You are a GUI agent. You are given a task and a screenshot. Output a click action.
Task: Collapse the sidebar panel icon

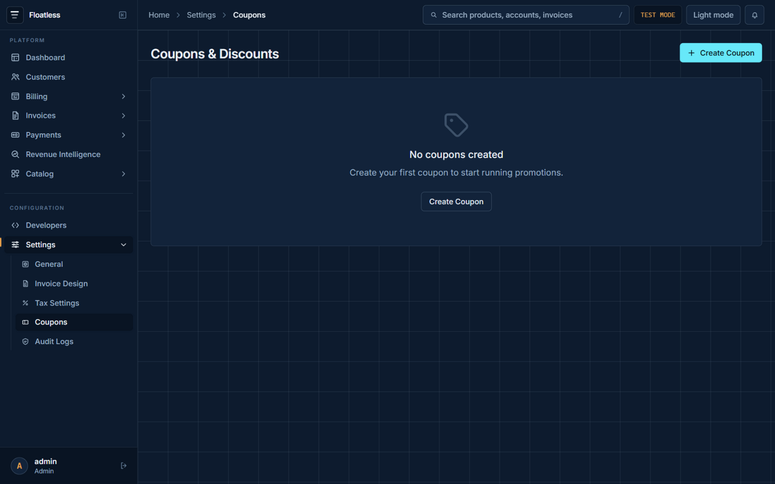(123, 15)
